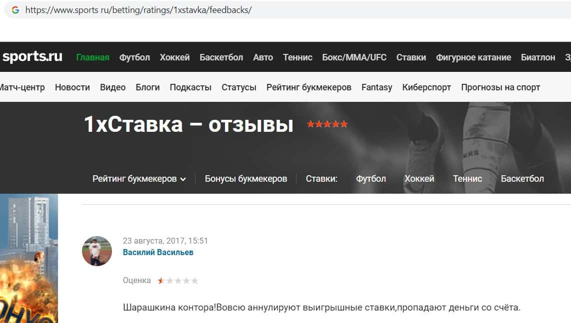The image size is (571, 323).
Task: Open Теннис betting link in banner
Action: click(467, 179)
